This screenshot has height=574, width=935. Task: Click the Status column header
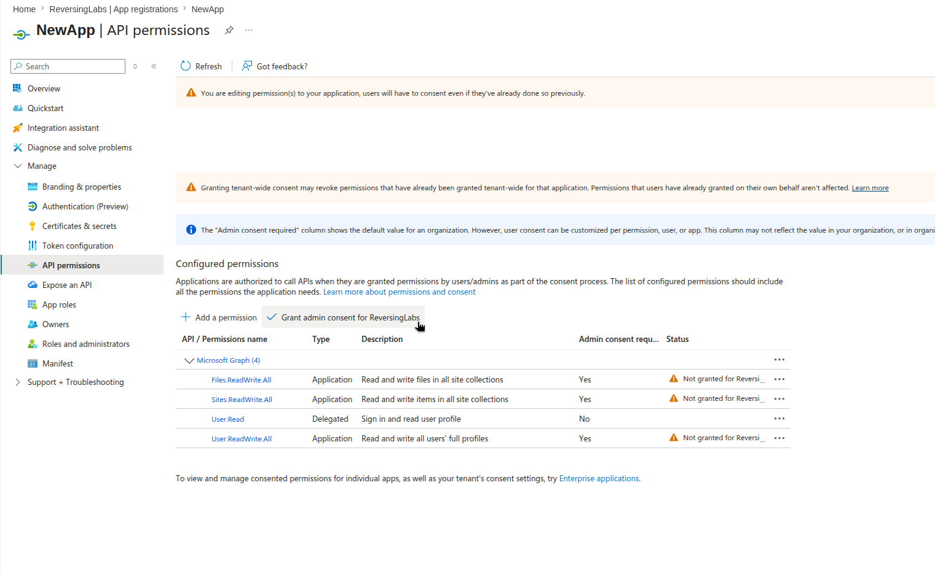click(677, 339)
